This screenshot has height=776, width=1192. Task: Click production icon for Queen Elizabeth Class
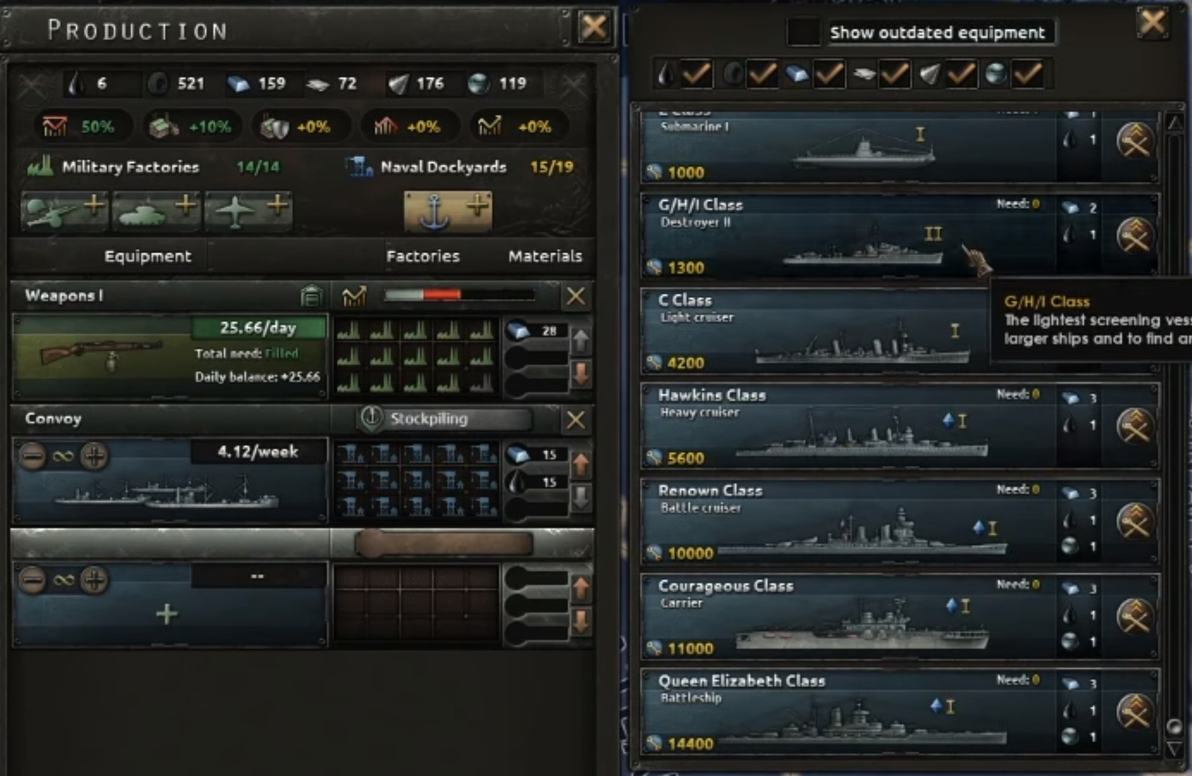tap(1135, 712)
